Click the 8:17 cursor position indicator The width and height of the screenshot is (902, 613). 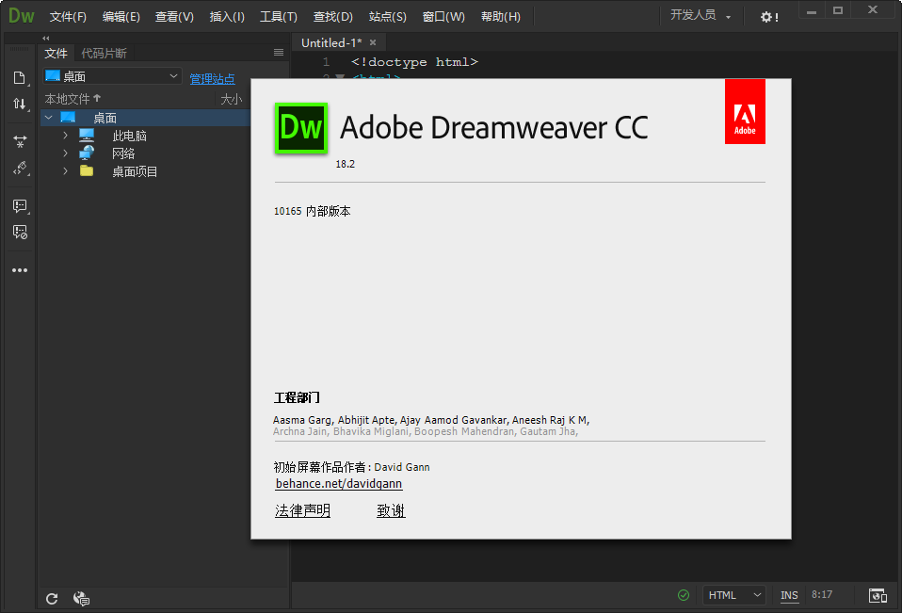pos(822,594)
